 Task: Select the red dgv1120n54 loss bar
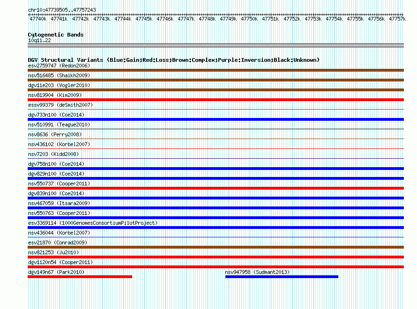tap(216, 267)
